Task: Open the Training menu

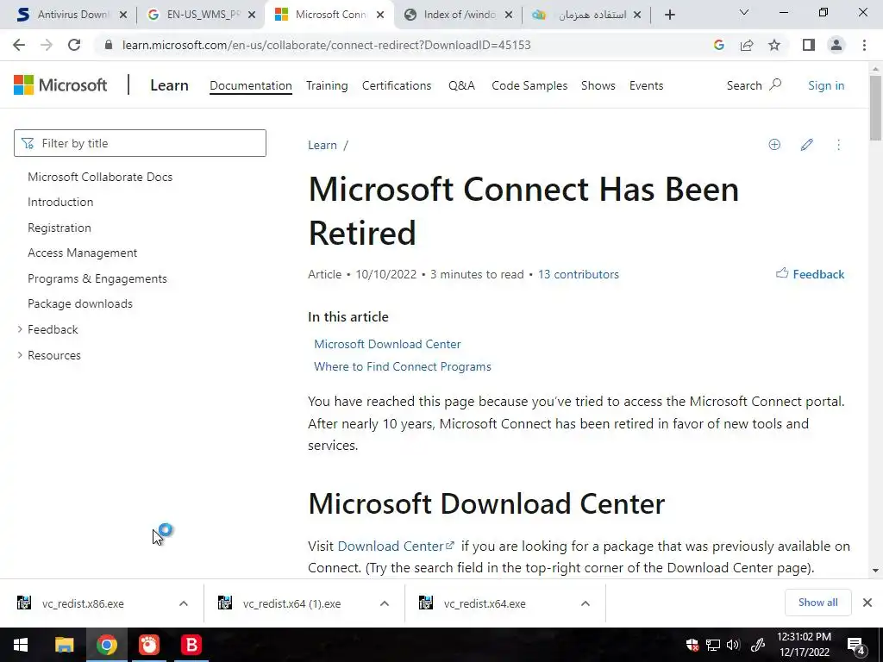Action: coord(327,85)
